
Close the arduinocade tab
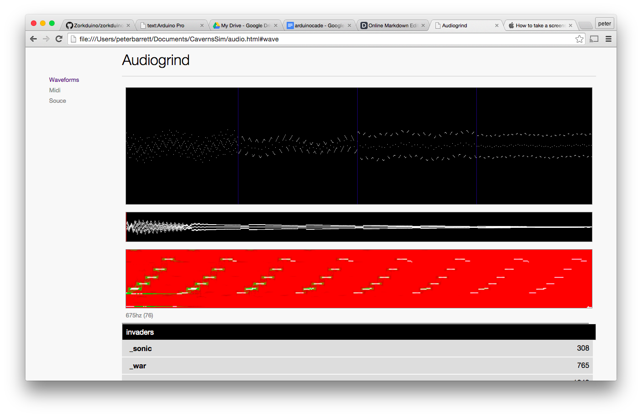[x=349, y=25]
